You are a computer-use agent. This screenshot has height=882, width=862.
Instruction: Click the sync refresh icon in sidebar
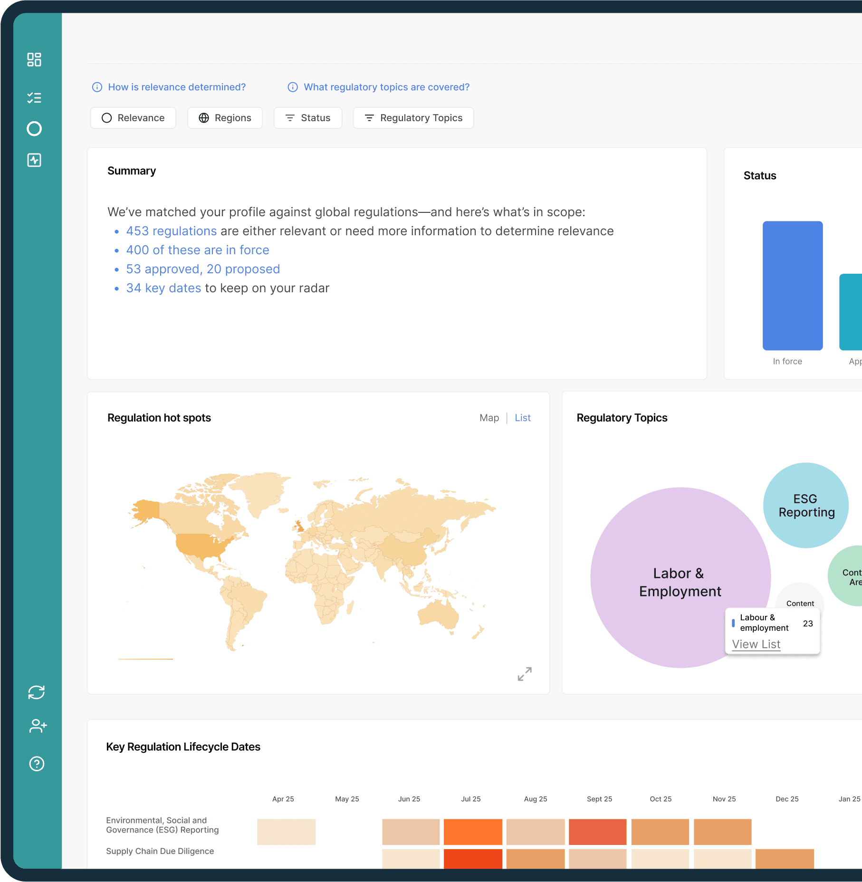[37, 692]
